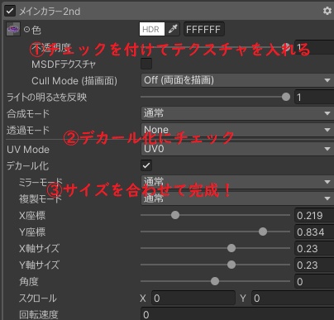Open the Cull Mode (描画面) dropdown
This screenshot has width=334, height=320.
(x=237, y=80)
